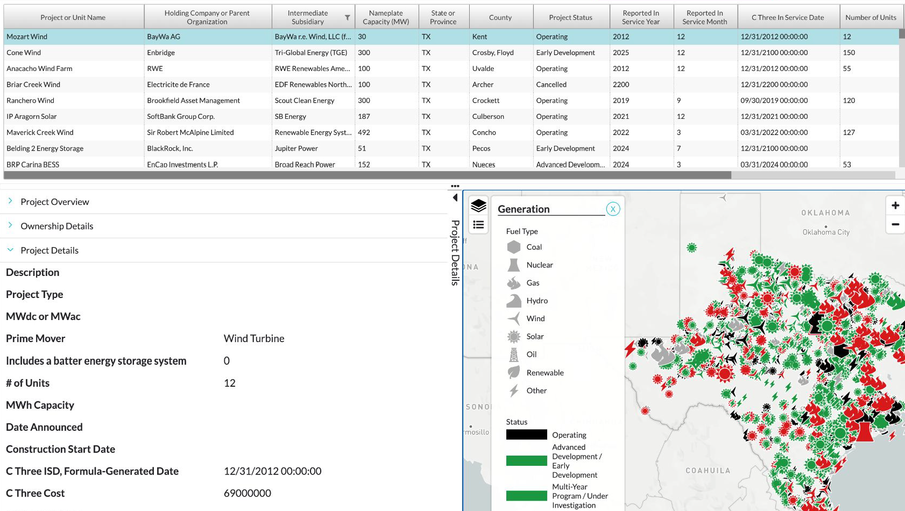Sort by State or Province column
The image size is (905, 511).
[443, 18]
